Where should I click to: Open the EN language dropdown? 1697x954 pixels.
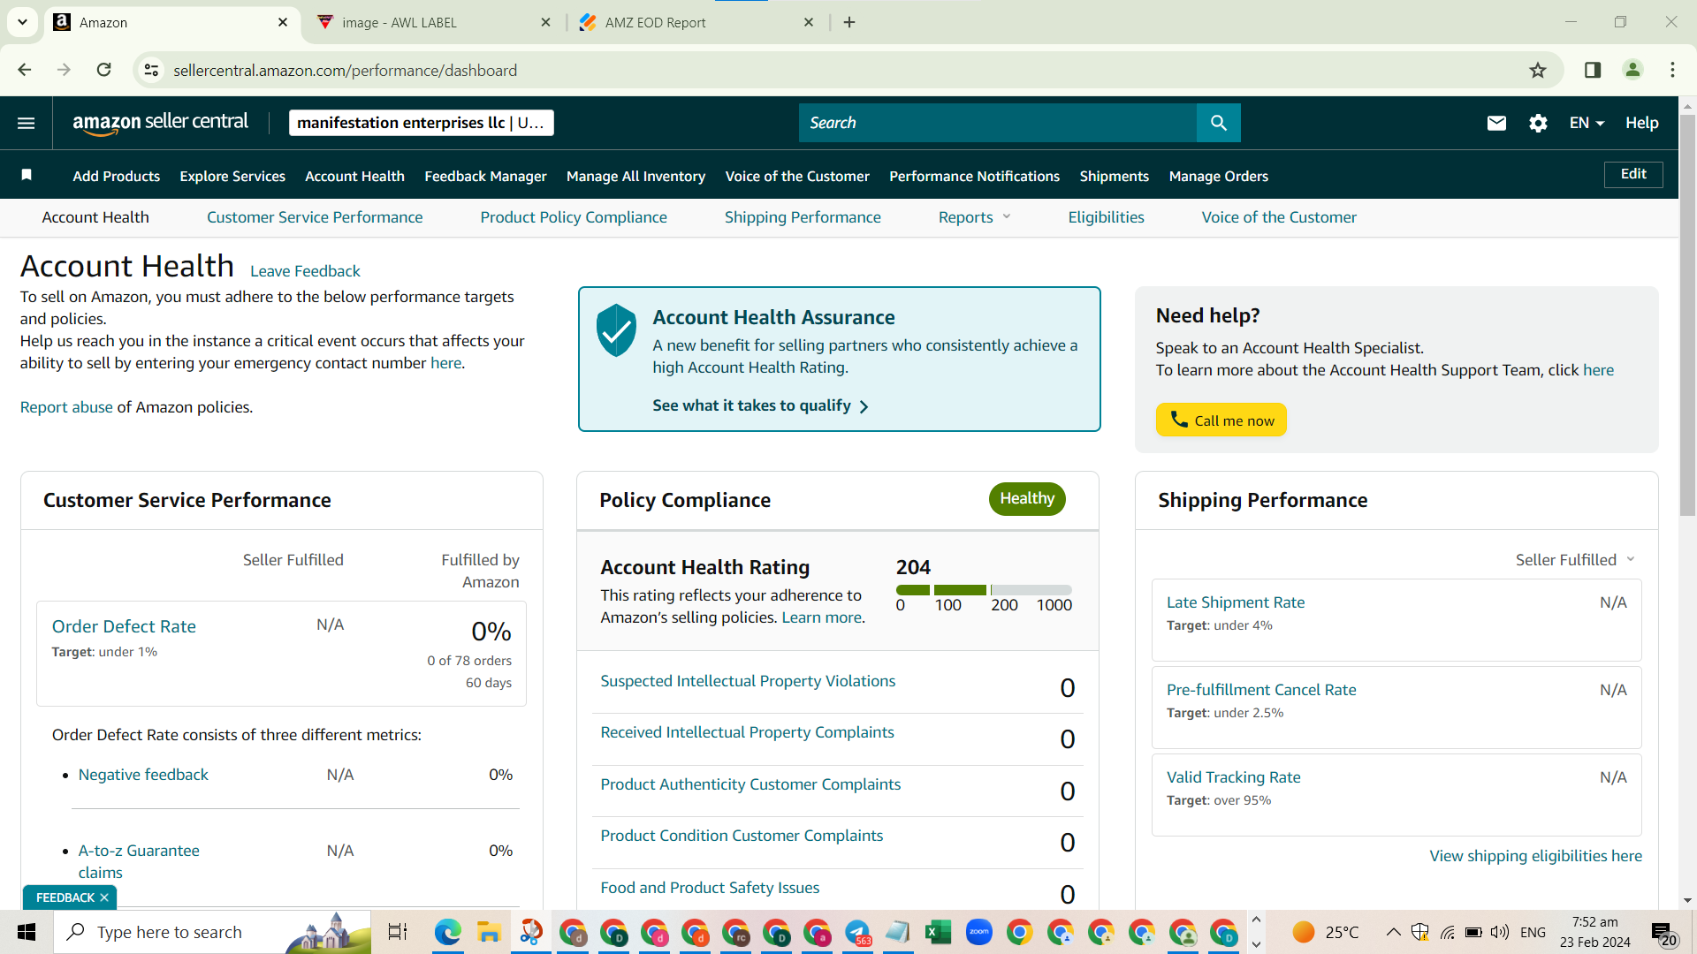(1587, 123)
